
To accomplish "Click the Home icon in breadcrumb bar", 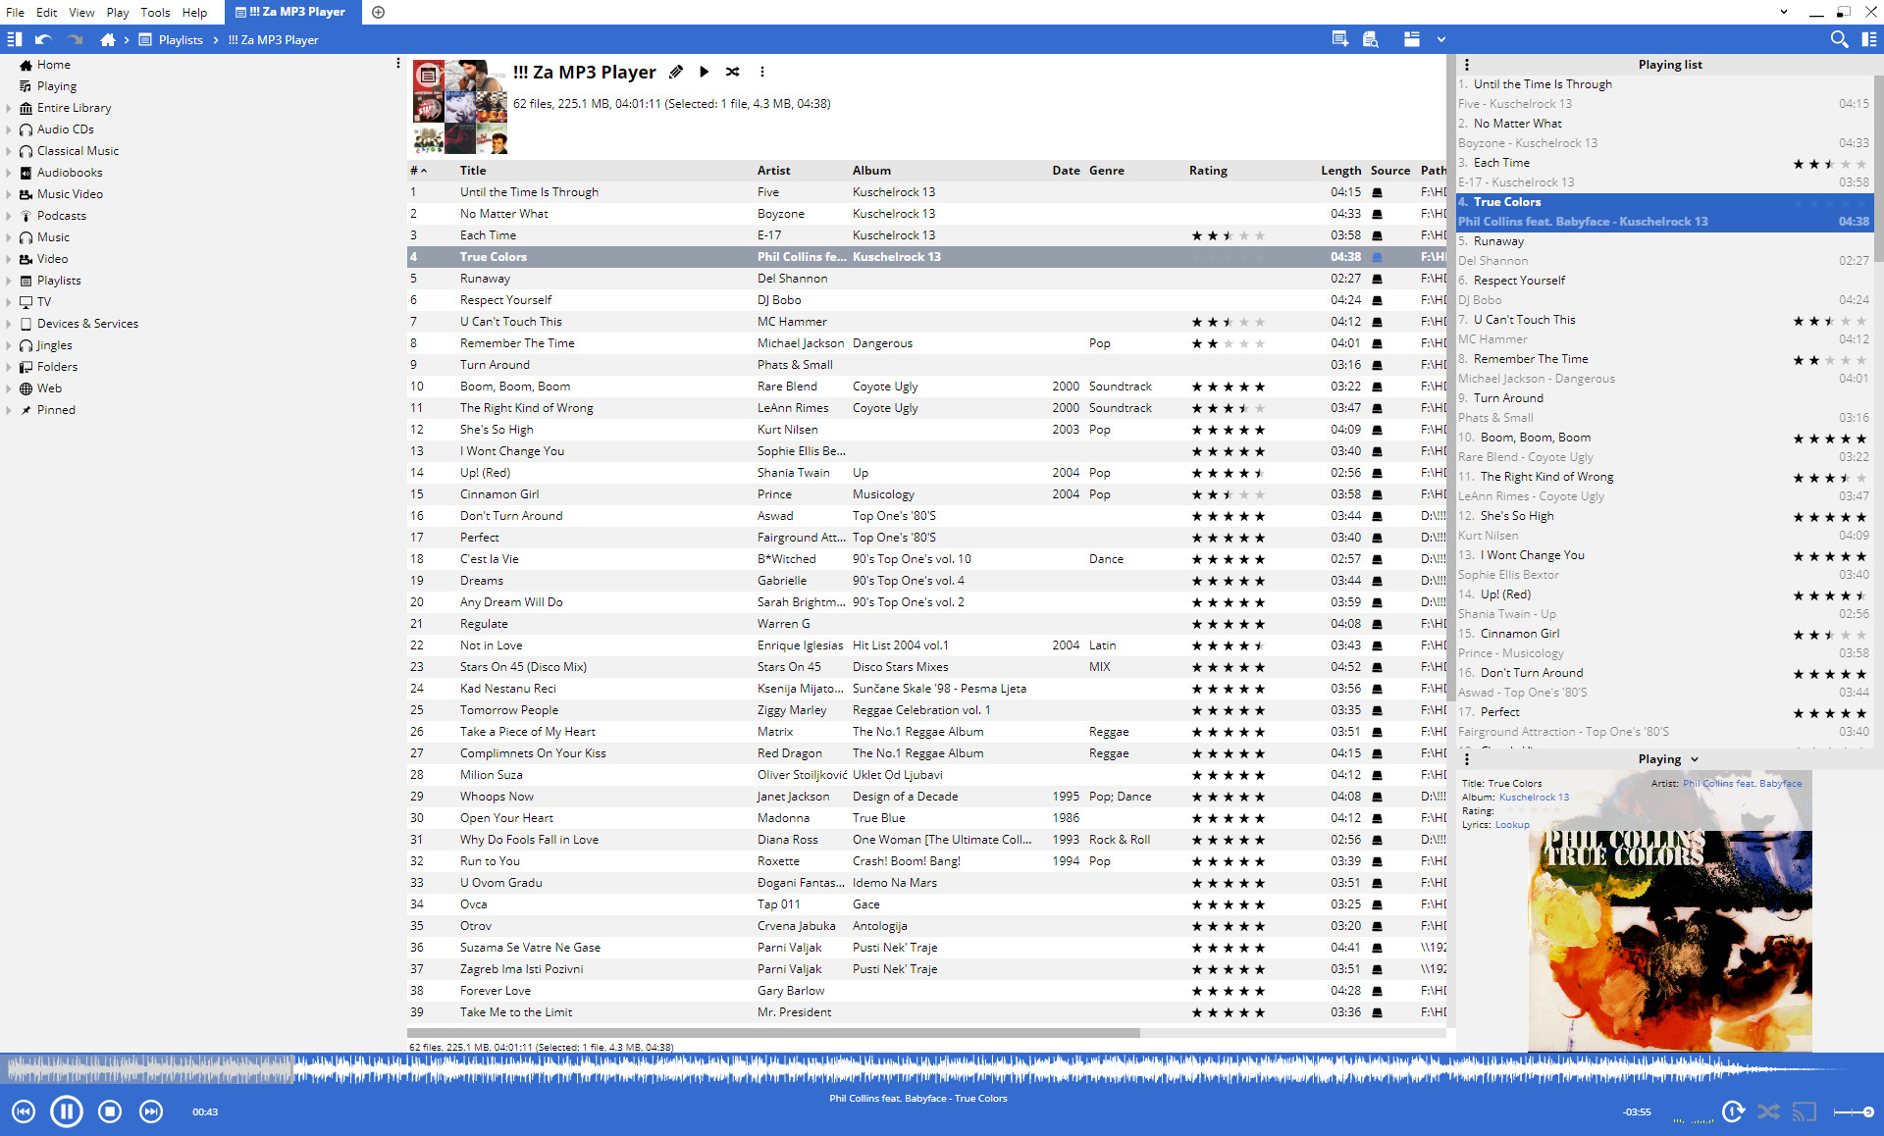I will (108, 39).
